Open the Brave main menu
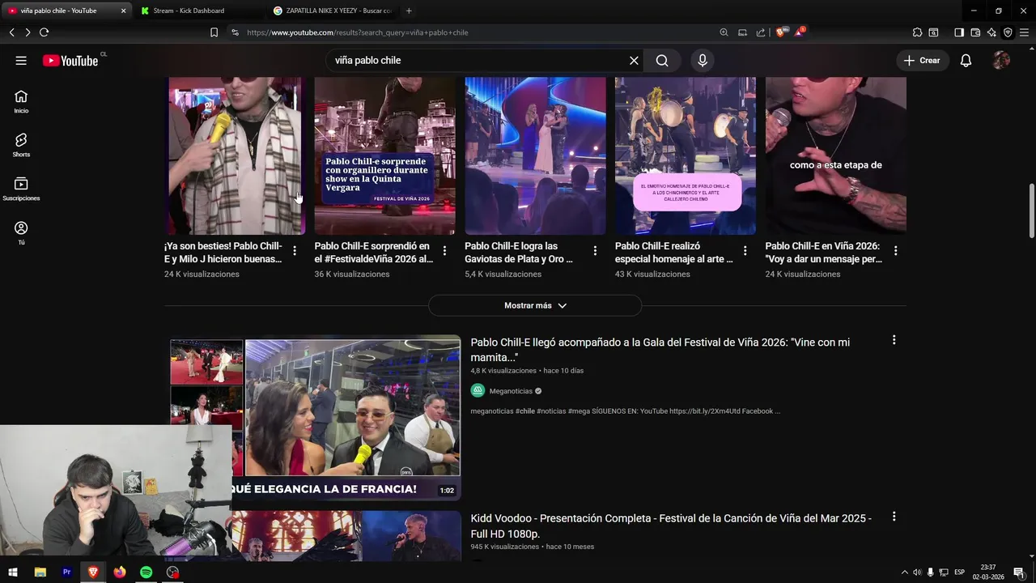Image resolution: width=1036 pixels, height=583 pixels. pyautogui.click(x=1024, y=32)
